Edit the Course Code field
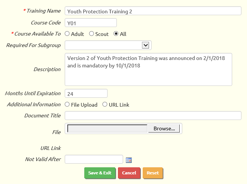The image size is (247, 184). 91,23
